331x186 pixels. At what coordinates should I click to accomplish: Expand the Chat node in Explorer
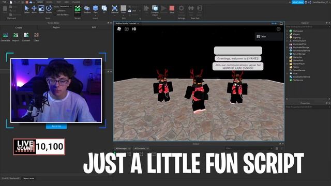tap(287, 73)
